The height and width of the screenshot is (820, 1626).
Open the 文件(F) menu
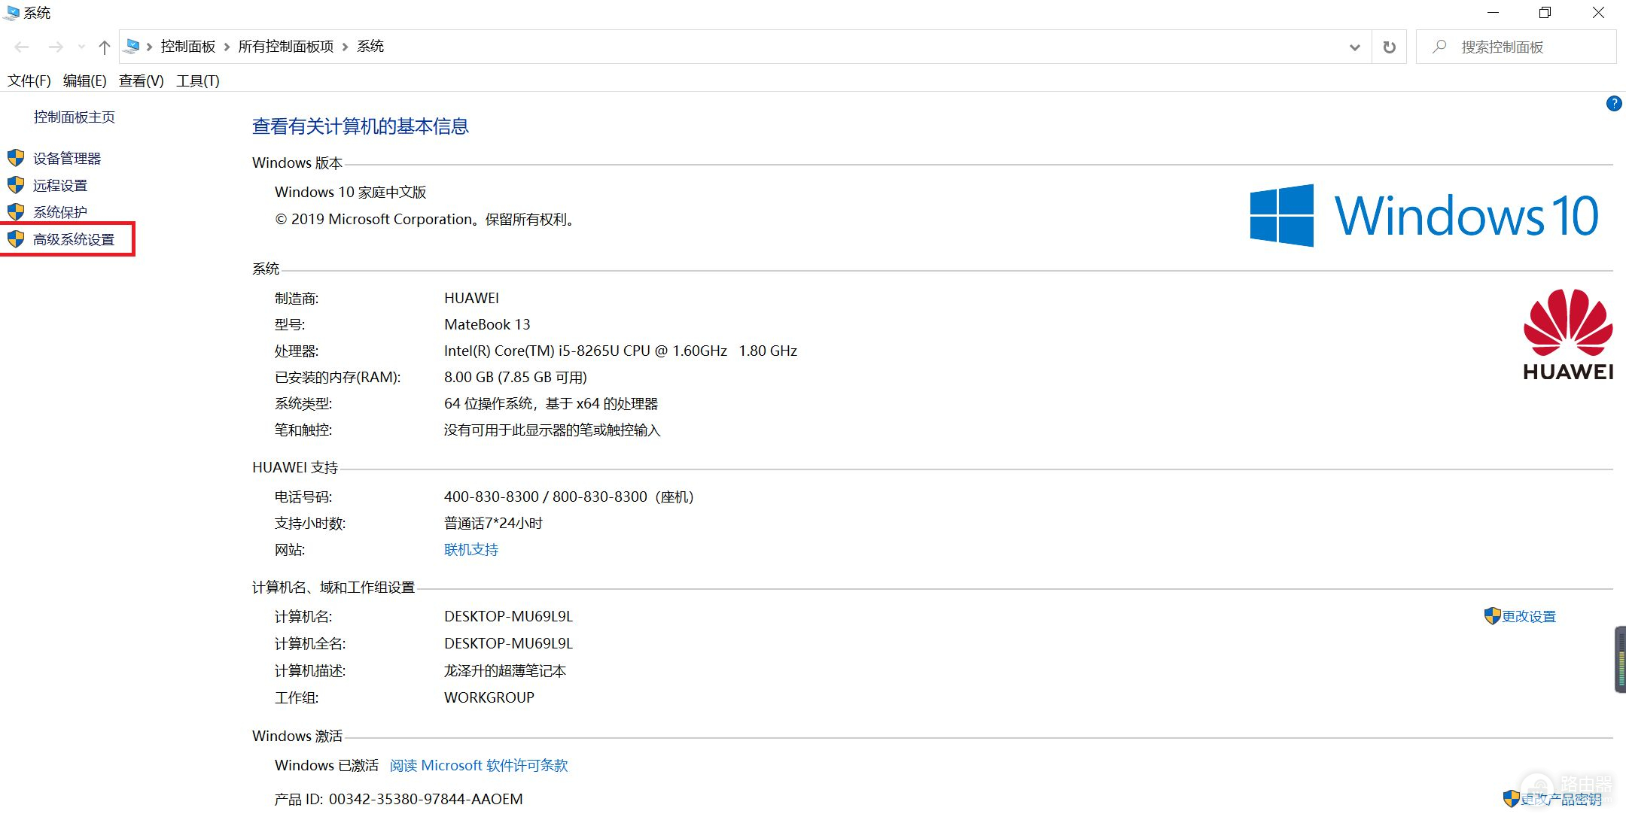tap(29, 80)
